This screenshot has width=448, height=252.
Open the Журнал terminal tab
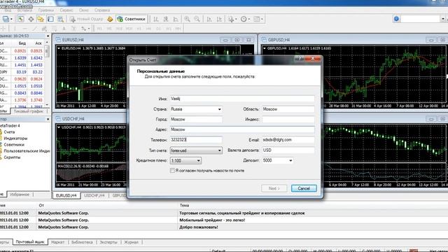point(132,242)
